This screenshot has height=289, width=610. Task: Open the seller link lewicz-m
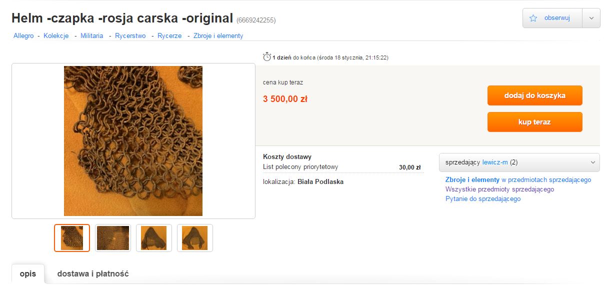tap(495, 162)
